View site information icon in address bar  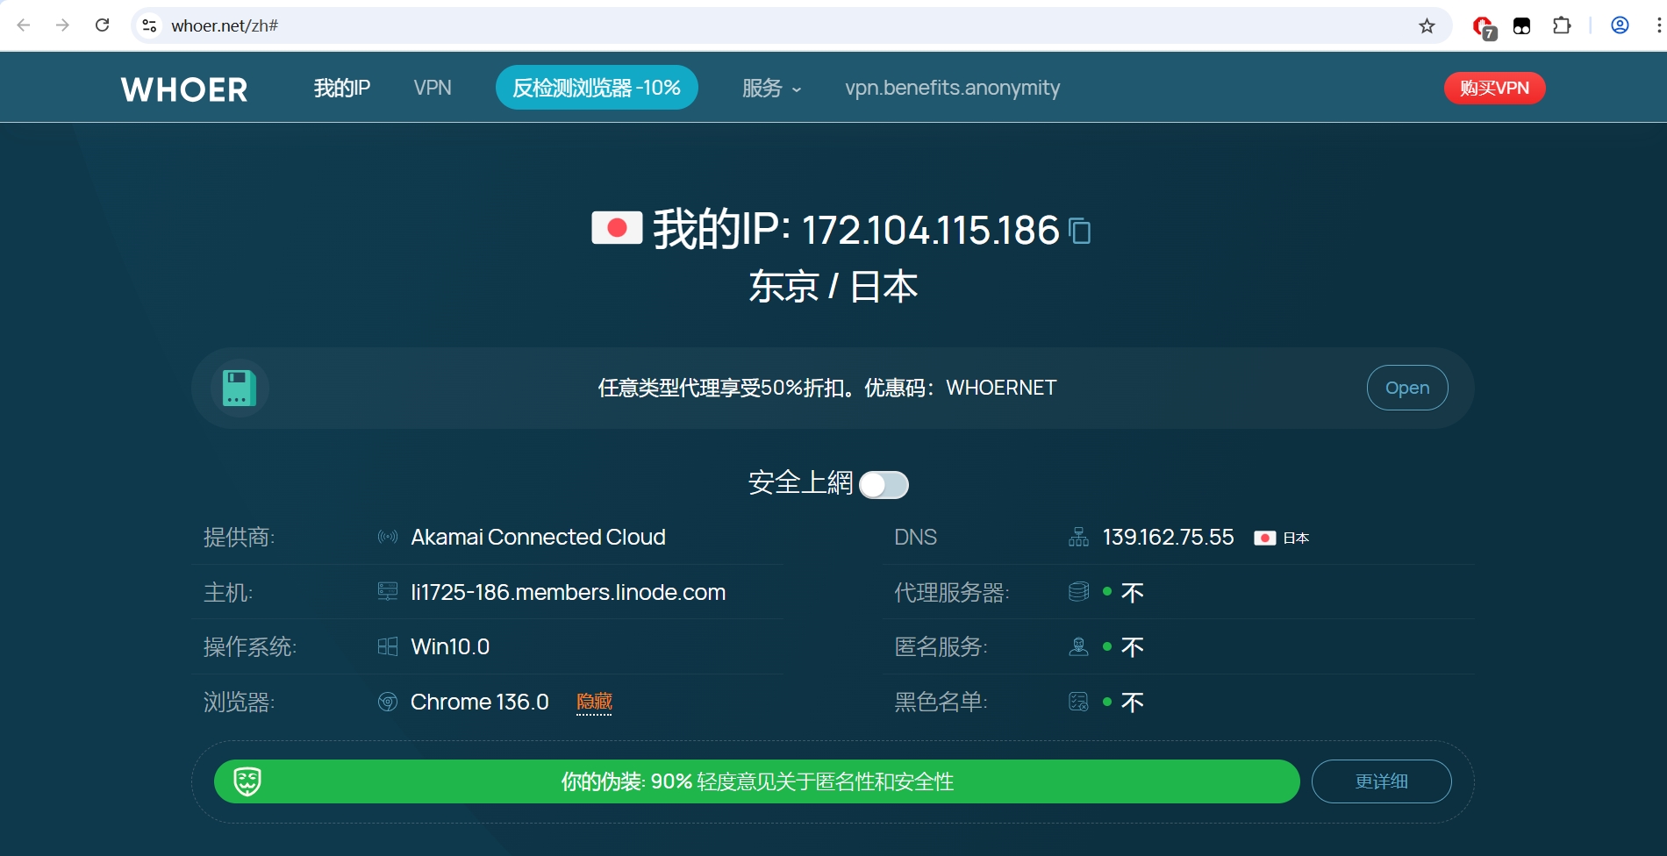150,26
